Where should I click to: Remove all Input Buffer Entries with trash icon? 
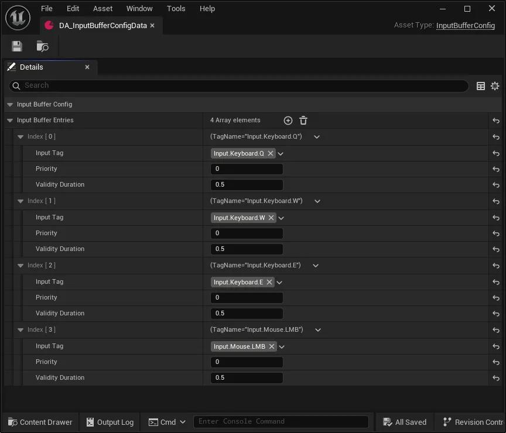click(x=303, y=121)
